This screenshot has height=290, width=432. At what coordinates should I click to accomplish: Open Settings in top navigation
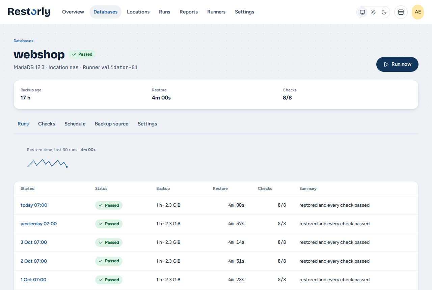pos(244,12)
